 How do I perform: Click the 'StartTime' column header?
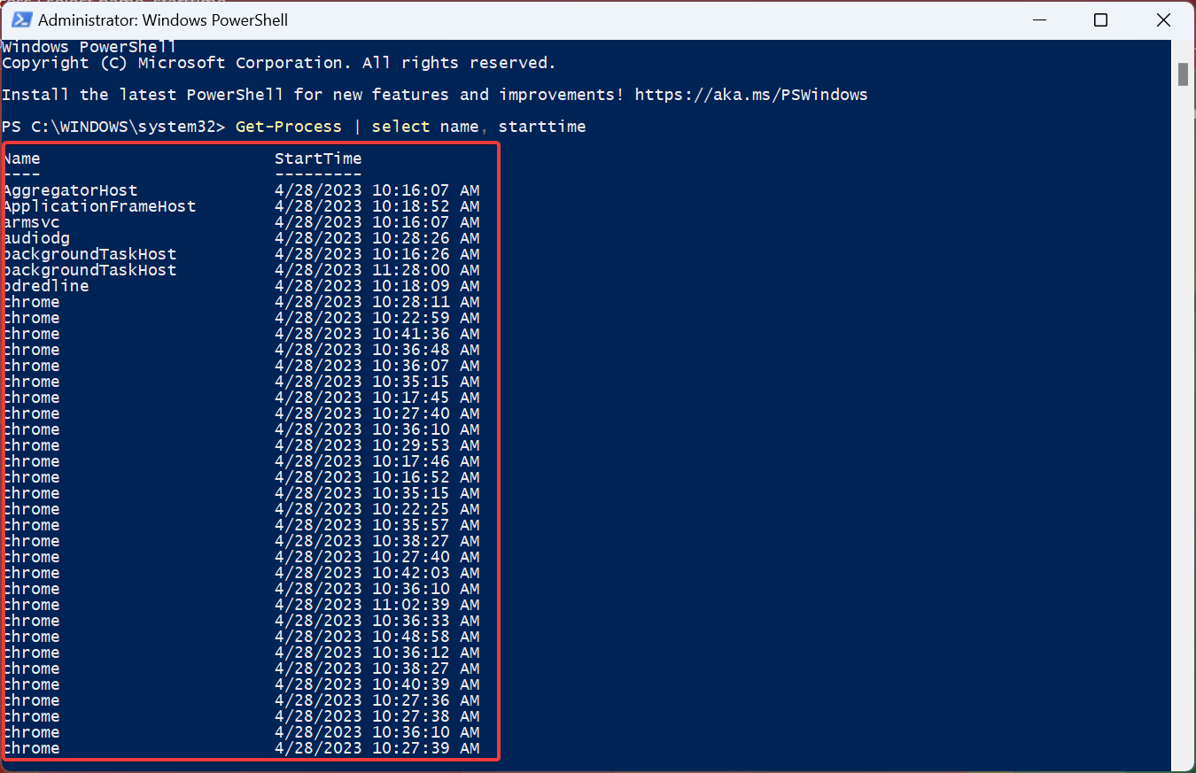318,158
